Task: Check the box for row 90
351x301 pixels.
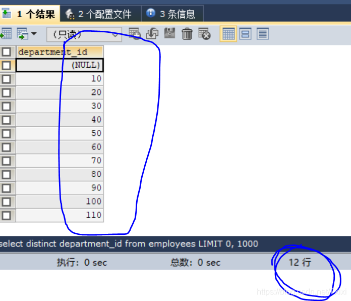Action: point(6,188)
